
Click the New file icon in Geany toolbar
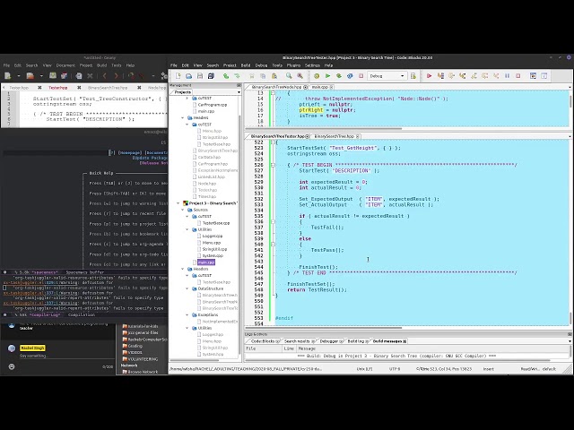7,75
